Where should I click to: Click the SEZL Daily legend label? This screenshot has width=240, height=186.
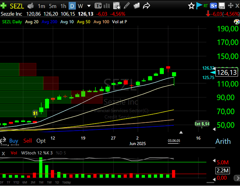click(12, 22)
